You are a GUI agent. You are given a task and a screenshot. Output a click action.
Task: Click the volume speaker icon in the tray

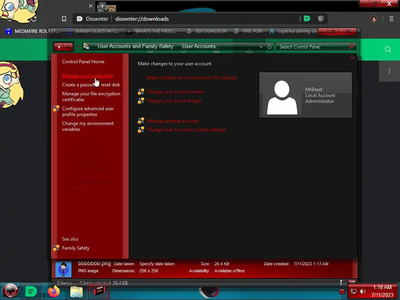tap(363, 291)
